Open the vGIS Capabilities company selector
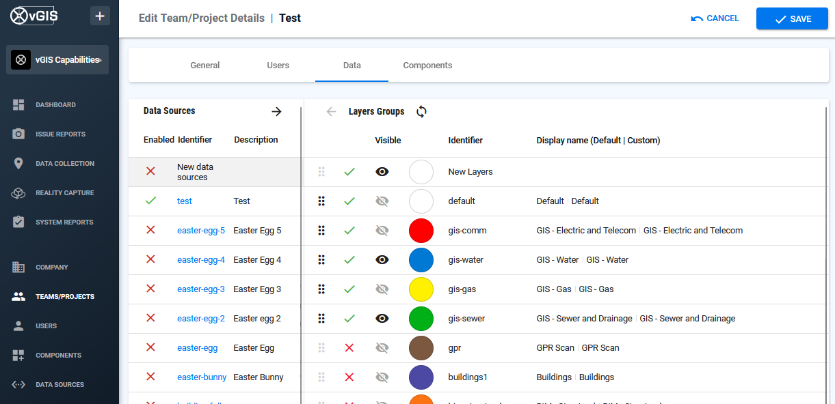The image size is (835, 404). point(58,60)
